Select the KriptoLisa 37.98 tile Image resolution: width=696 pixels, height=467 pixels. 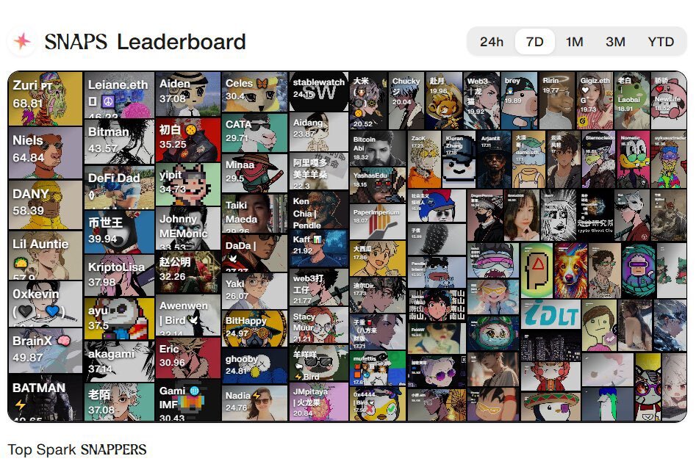pos(119,275)
